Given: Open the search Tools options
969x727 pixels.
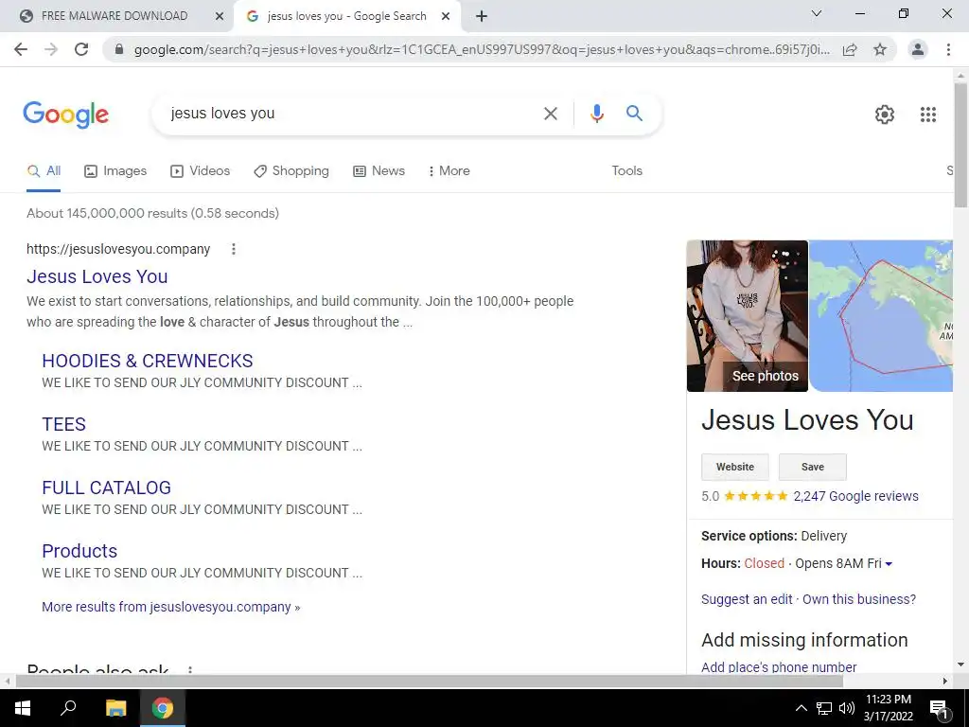Looking at the screenshot, I should 626,171.
